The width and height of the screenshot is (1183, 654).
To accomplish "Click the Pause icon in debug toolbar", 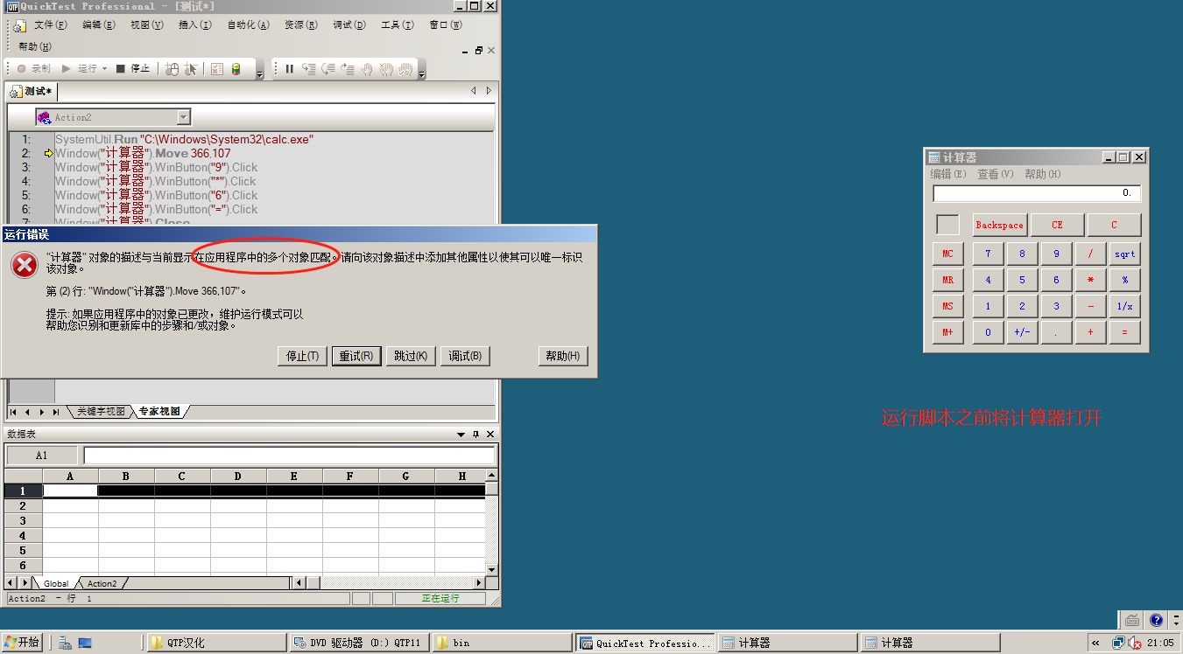I will [x=290, y=69].
